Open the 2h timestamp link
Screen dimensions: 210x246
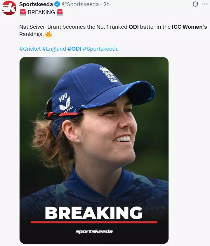tap(106, 4)
